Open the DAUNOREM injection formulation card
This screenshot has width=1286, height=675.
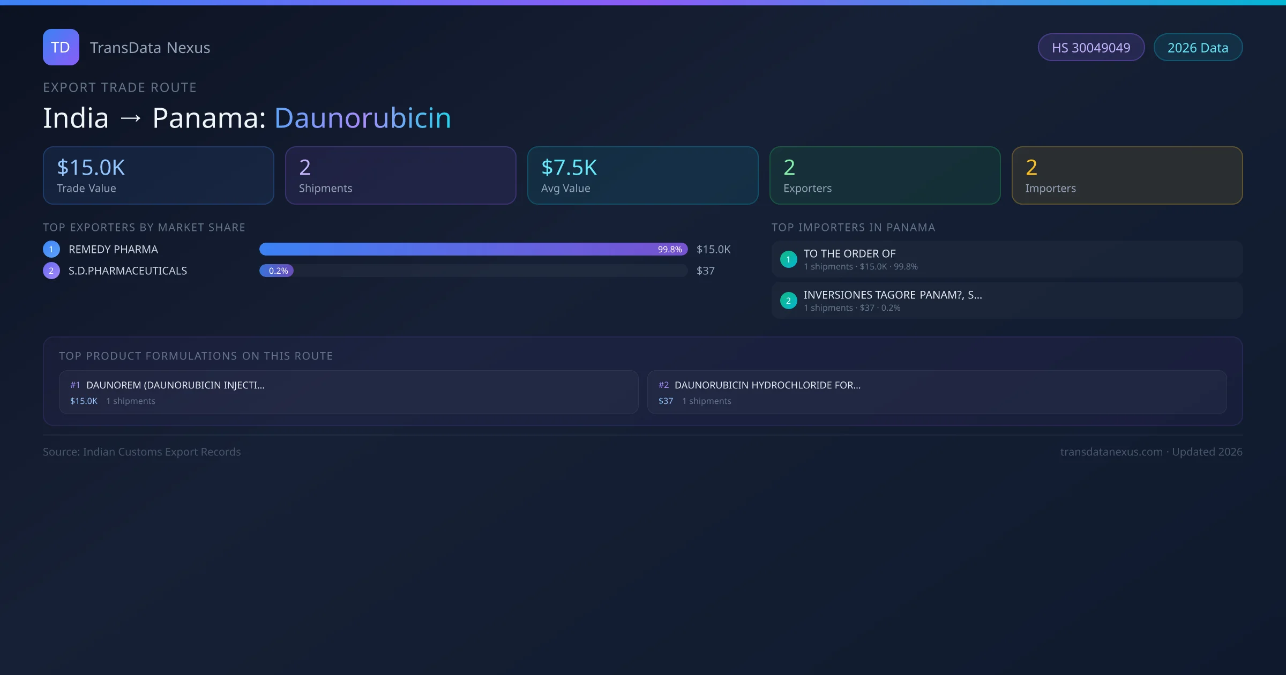[348, 392]
